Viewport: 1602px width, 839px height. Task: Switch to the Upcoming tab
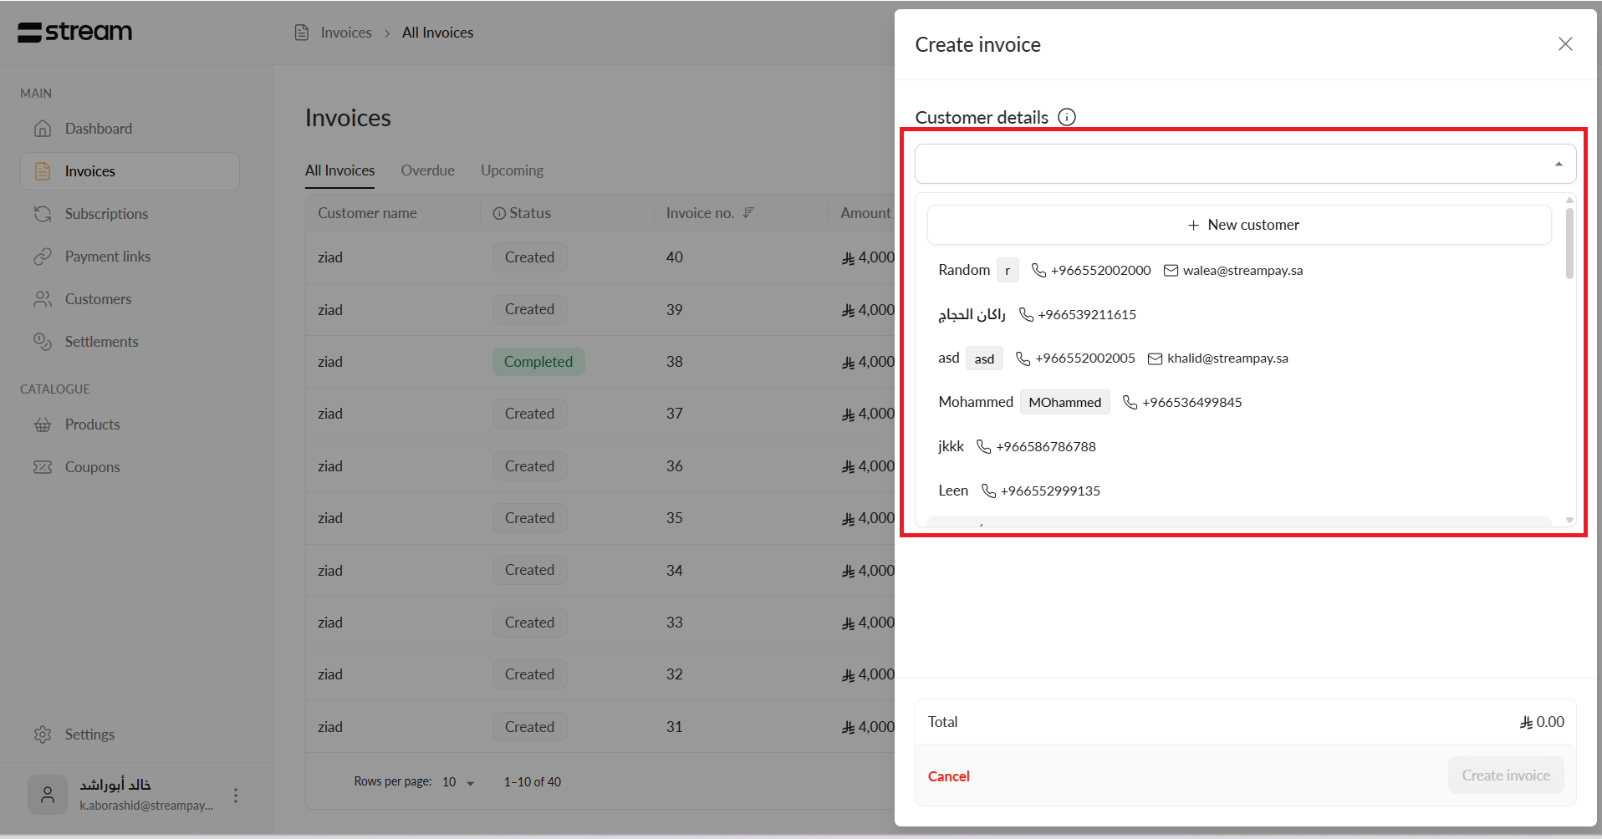[512, 170]
